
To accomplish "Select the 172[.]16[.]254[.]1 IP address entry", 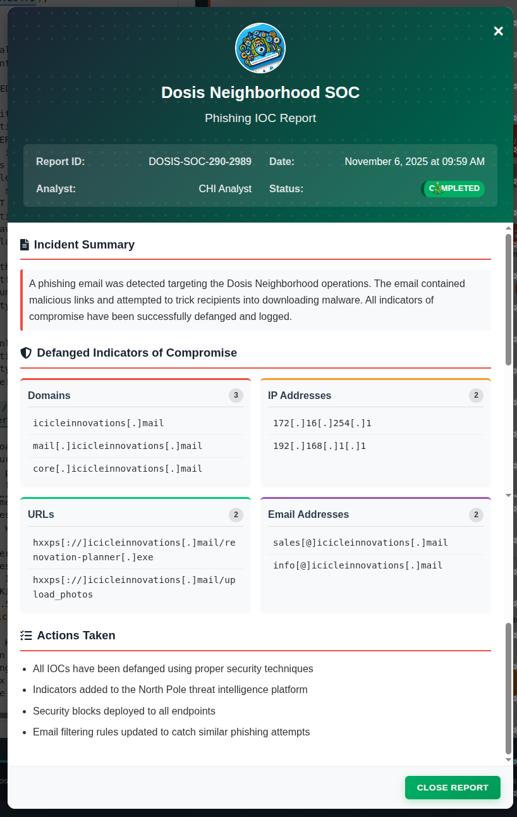I will pyautogui.click(x=322, y=423).
